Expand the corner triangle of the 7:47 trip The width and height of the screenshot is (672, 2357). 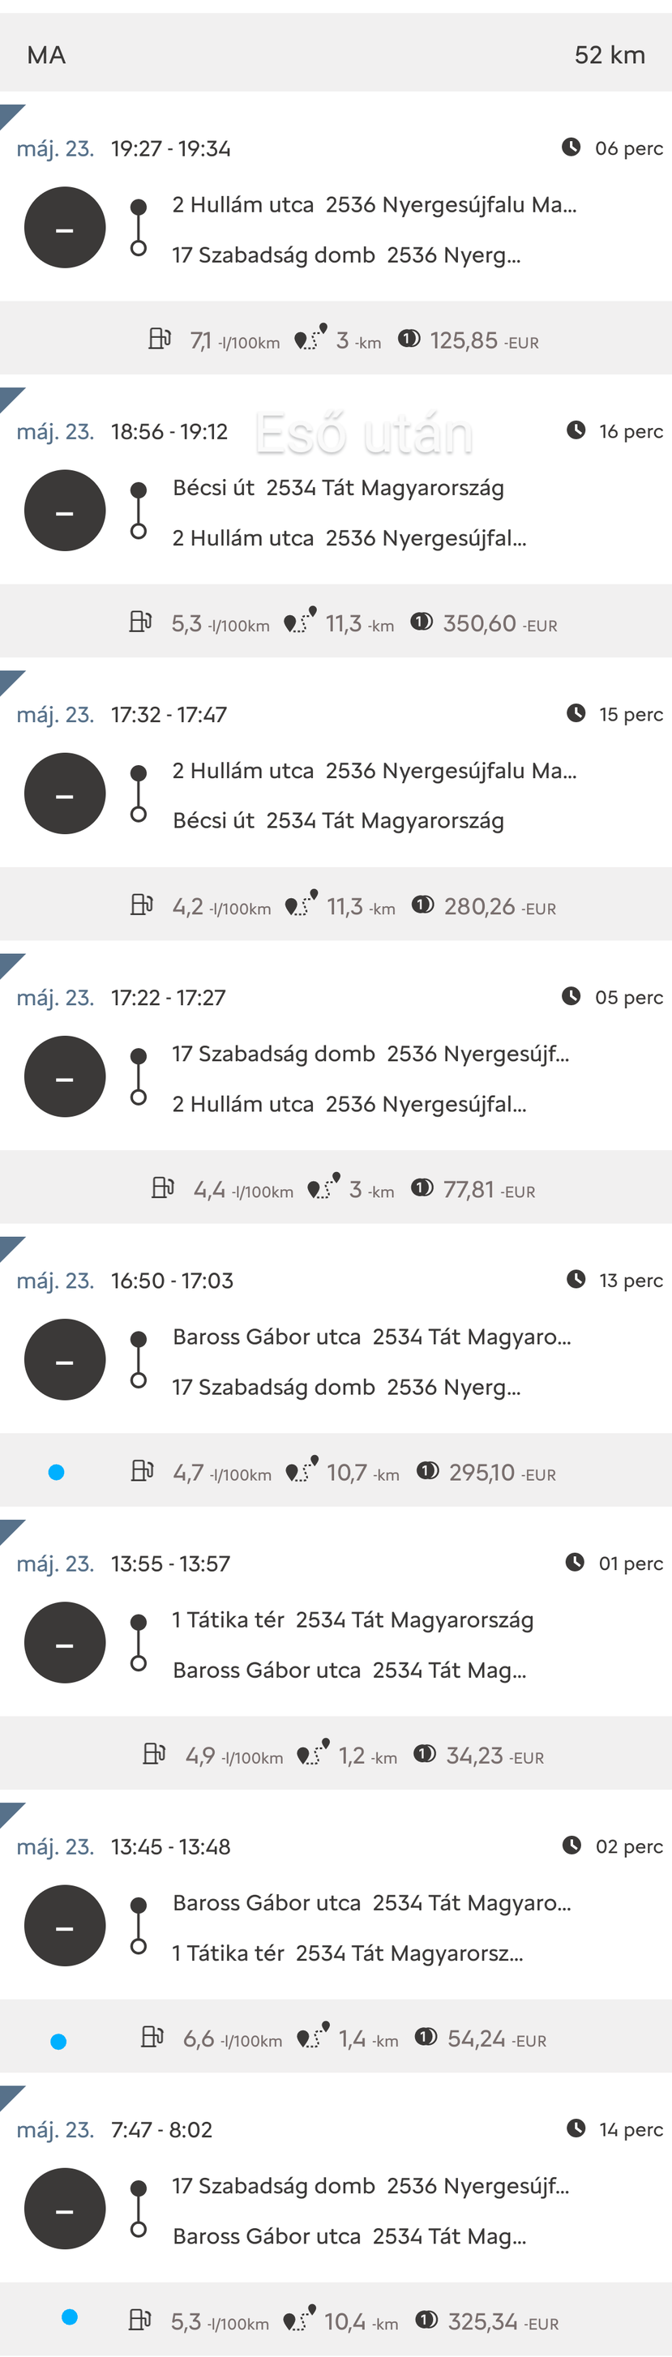click(x=10, y=2095)
